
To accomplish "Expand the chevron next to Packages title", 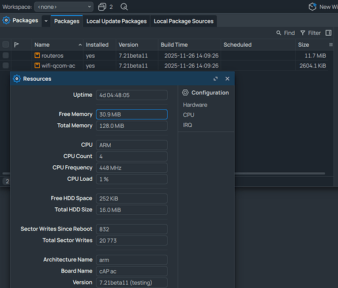I will tap(46, 21).
